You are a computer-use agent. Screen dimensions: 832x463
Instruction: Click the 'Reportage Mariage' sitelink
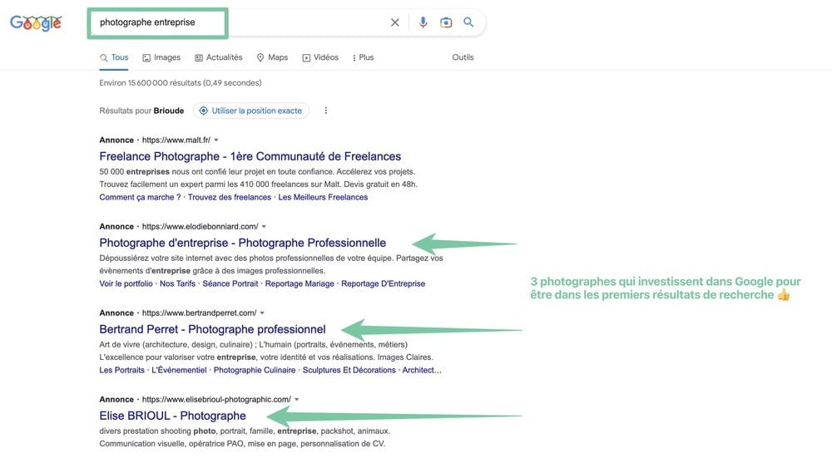click(300, 283)
